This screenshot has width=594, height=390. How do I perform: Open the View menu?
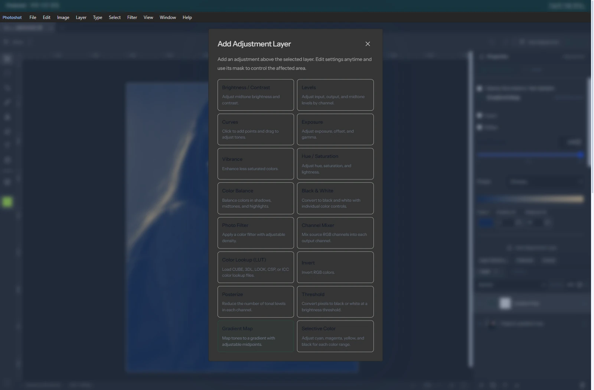point(148,17)
